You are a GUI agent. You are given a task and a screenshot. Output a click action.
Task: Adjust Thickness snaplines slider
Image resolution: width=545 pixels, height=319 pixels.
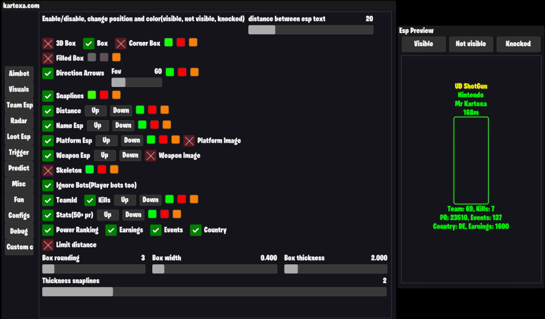(215, 292)
